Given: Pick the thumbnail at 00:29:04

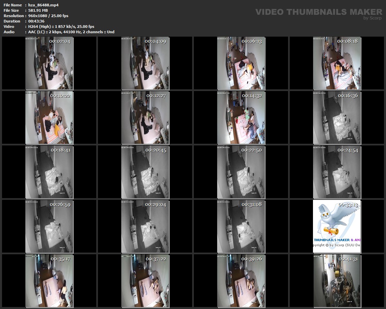Looking at the screenshot, I should click(145, 226).
